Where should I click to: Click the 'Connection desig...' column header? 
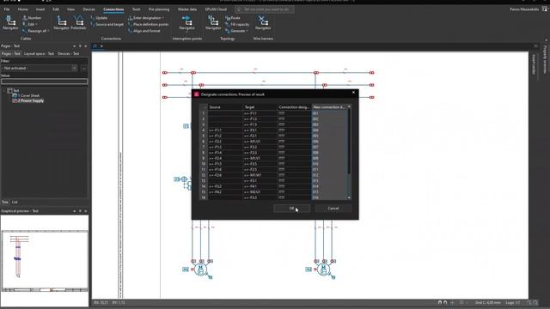(x=294, y=106)
